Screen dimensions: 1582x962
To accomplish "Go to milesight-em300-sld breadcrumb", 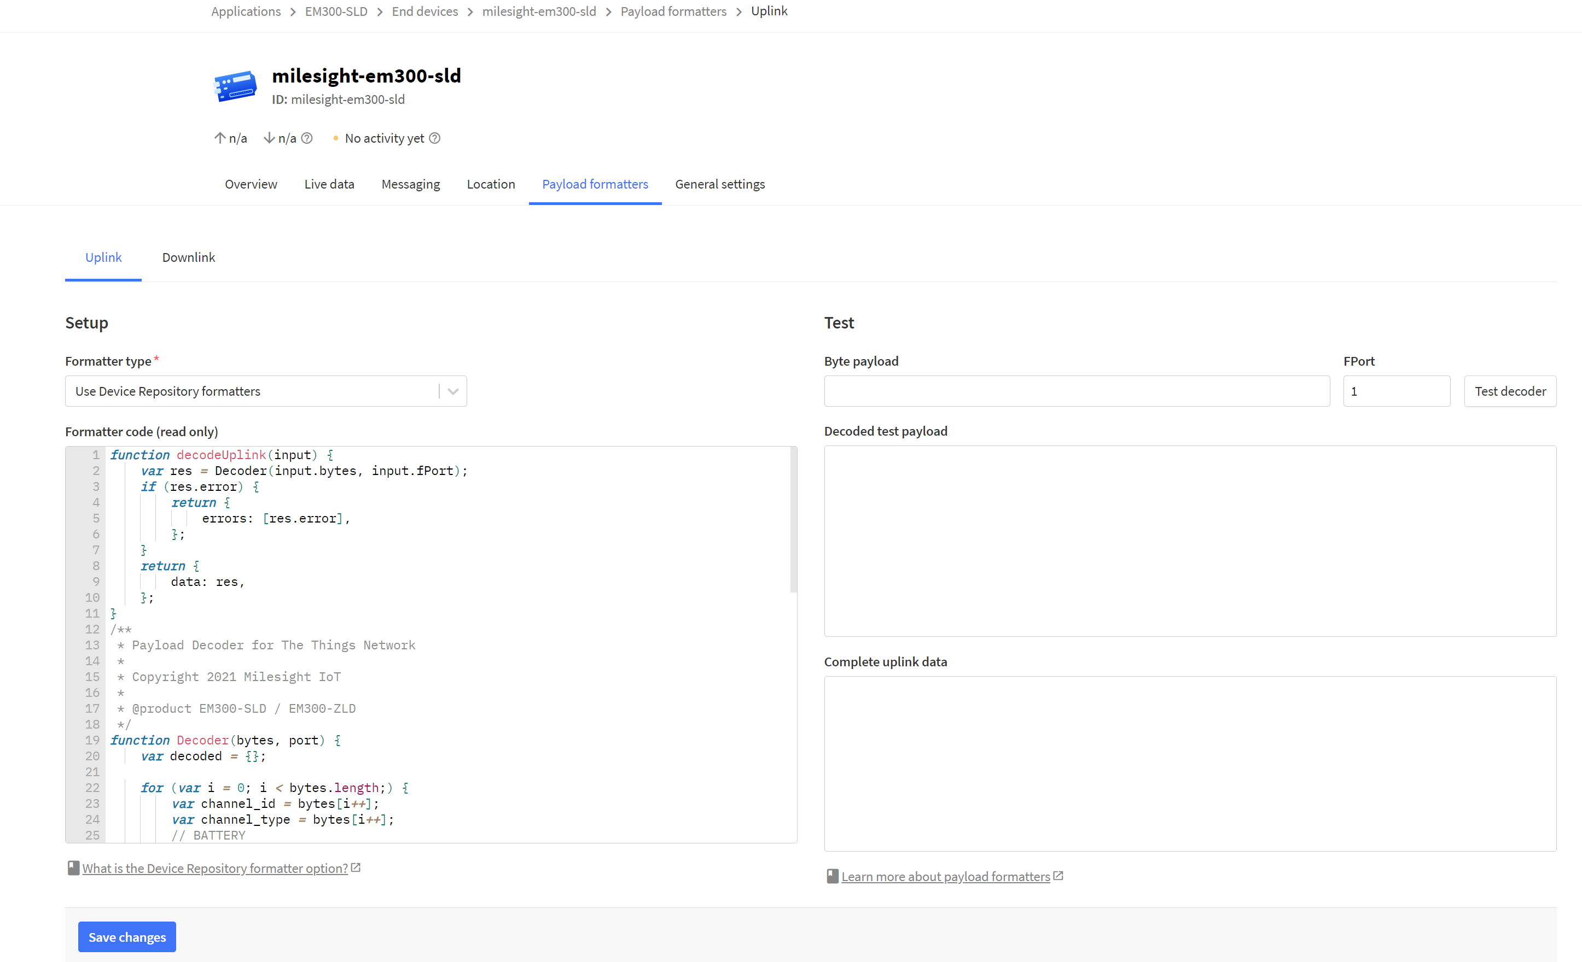I will [539, 11].
